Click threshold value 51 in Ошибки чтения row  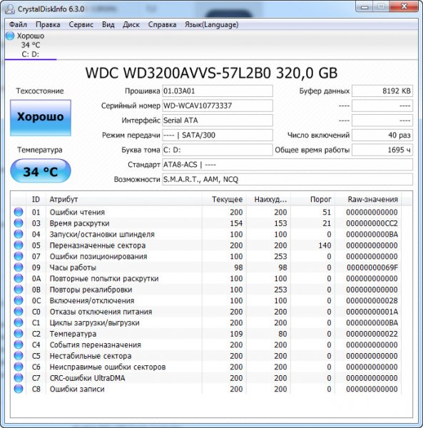coord(327,212)
